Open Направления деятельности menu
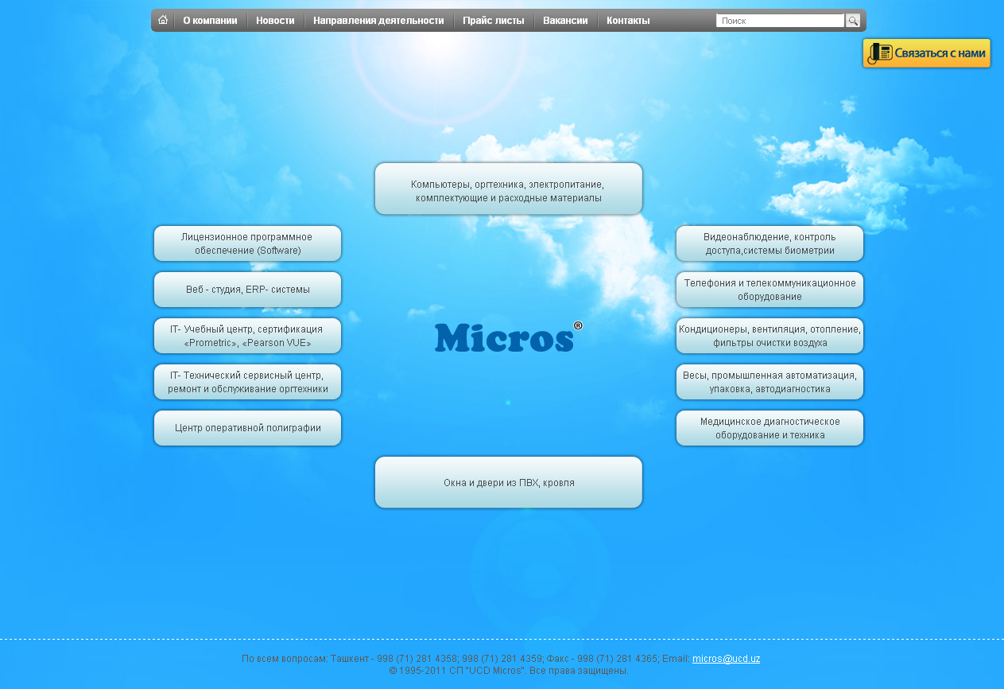The image size is (1004, 689). pos(378,21)
